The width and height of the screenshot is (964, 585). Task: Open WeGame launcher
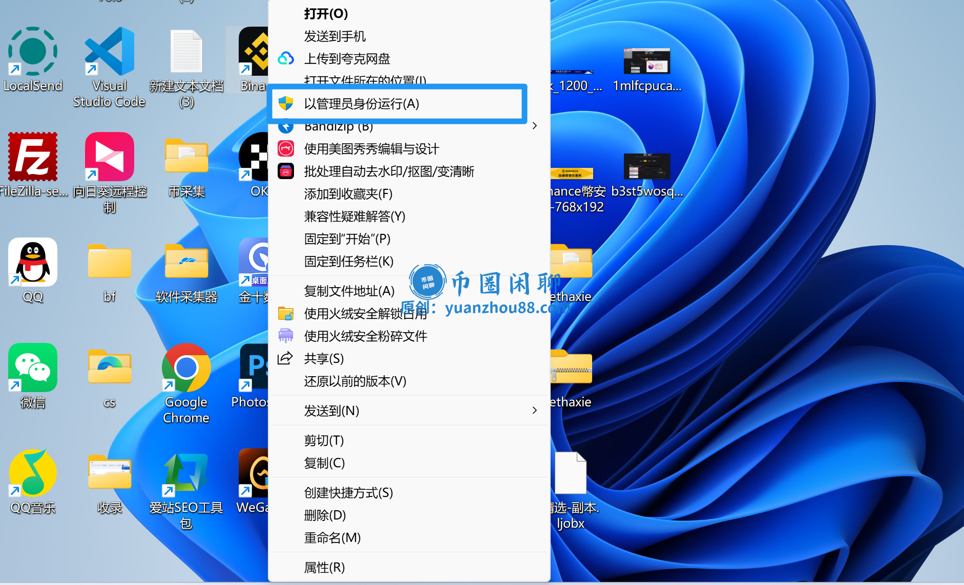pos(255,473)
